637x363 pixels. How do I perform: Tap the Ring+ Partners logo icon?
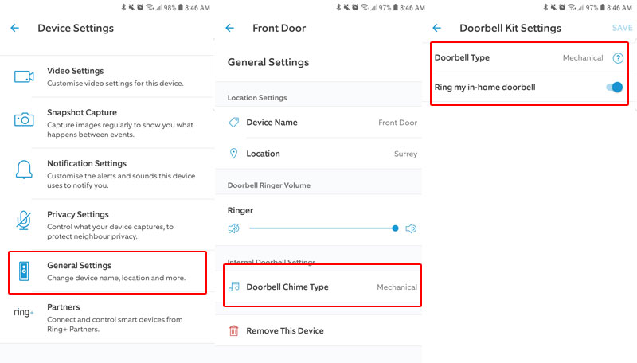click(x=24, y=313)
